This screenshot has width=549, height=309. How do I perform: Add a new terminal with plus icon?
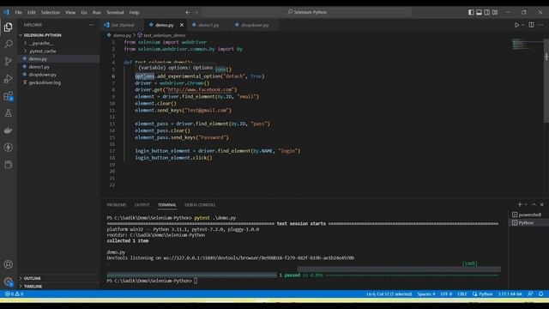click(x=520, y=204)
